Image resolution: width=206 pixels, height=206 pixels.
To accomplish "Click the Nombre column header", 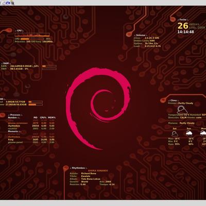I will pos(14,117).
